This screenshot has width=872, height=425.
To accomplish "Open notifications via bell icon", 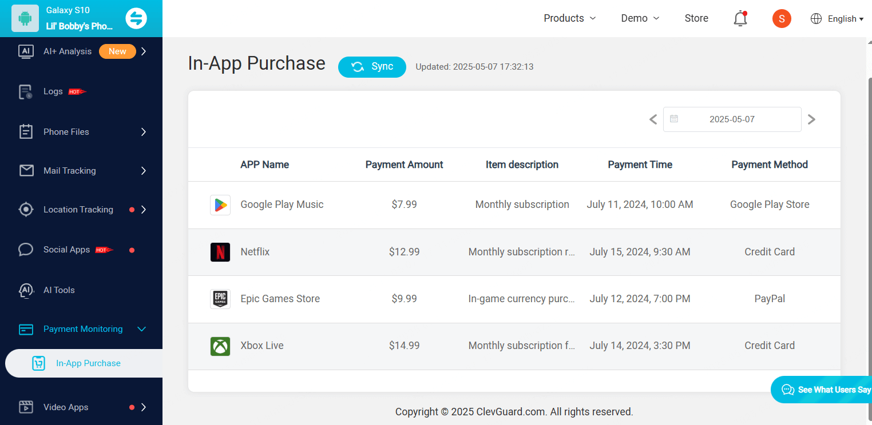I will pos(740,18).
